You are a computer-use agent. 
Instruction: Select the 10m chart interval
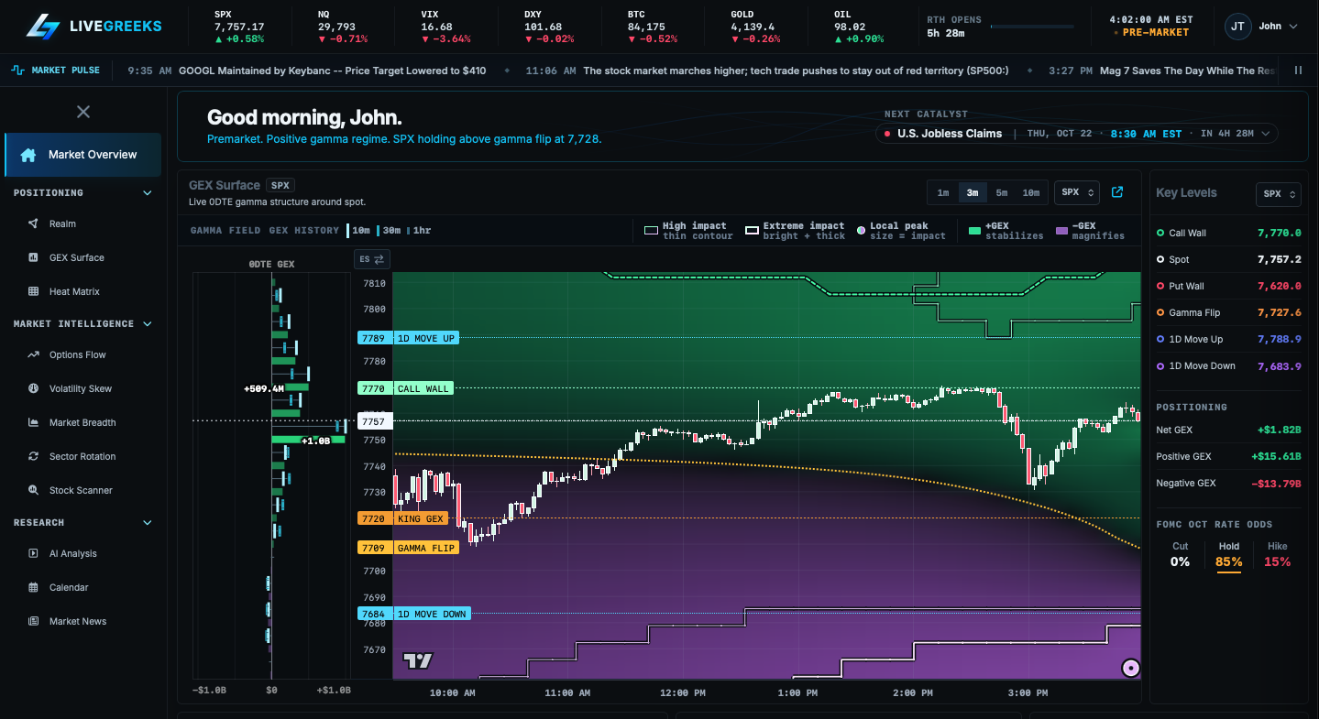point(1031,192)
